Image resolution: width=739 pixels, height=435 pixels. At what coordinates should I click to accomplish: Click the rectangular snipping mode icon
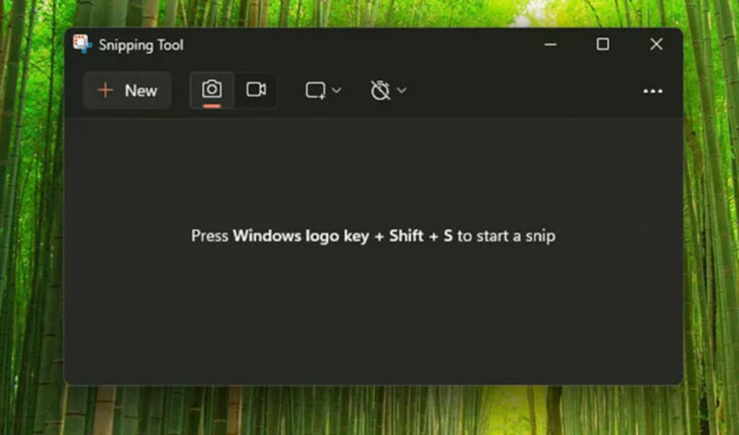[315, 89]
